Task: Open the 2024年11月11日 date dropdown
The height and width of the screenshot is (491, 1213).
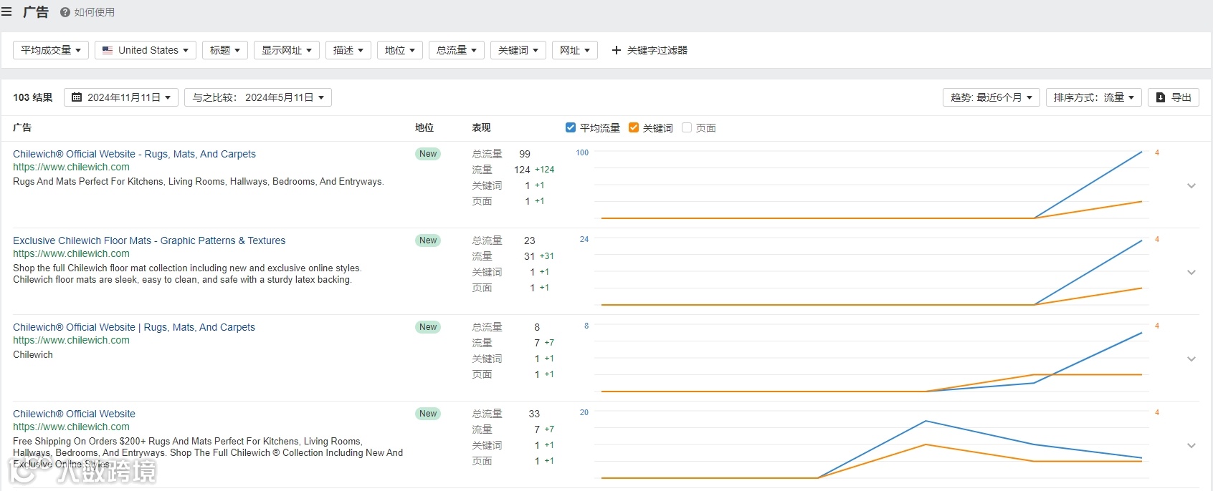Action: (121, 97)
